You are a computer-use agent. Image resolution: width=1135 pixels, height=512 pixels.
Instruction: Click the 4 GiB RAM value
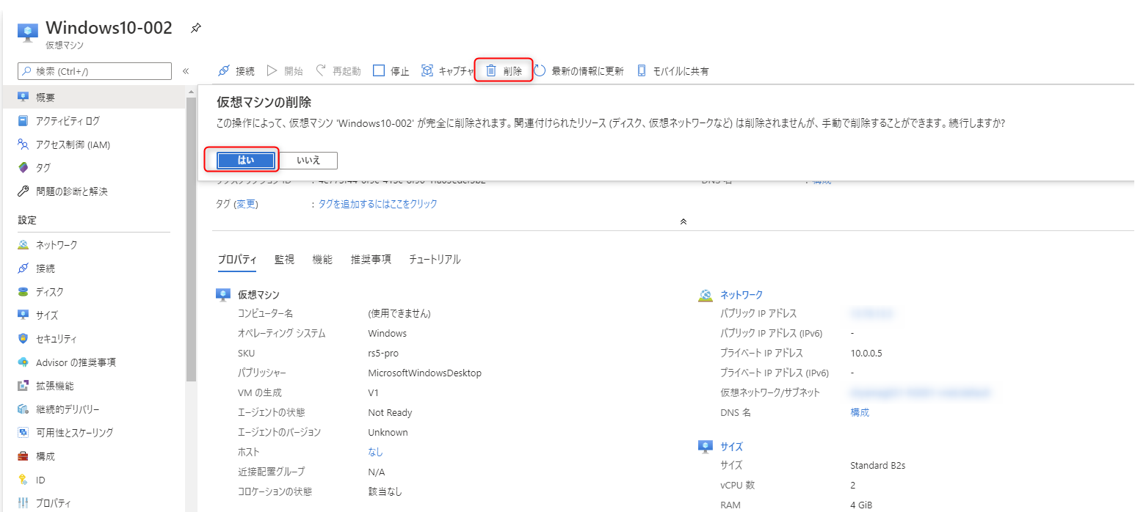point(861,505)
